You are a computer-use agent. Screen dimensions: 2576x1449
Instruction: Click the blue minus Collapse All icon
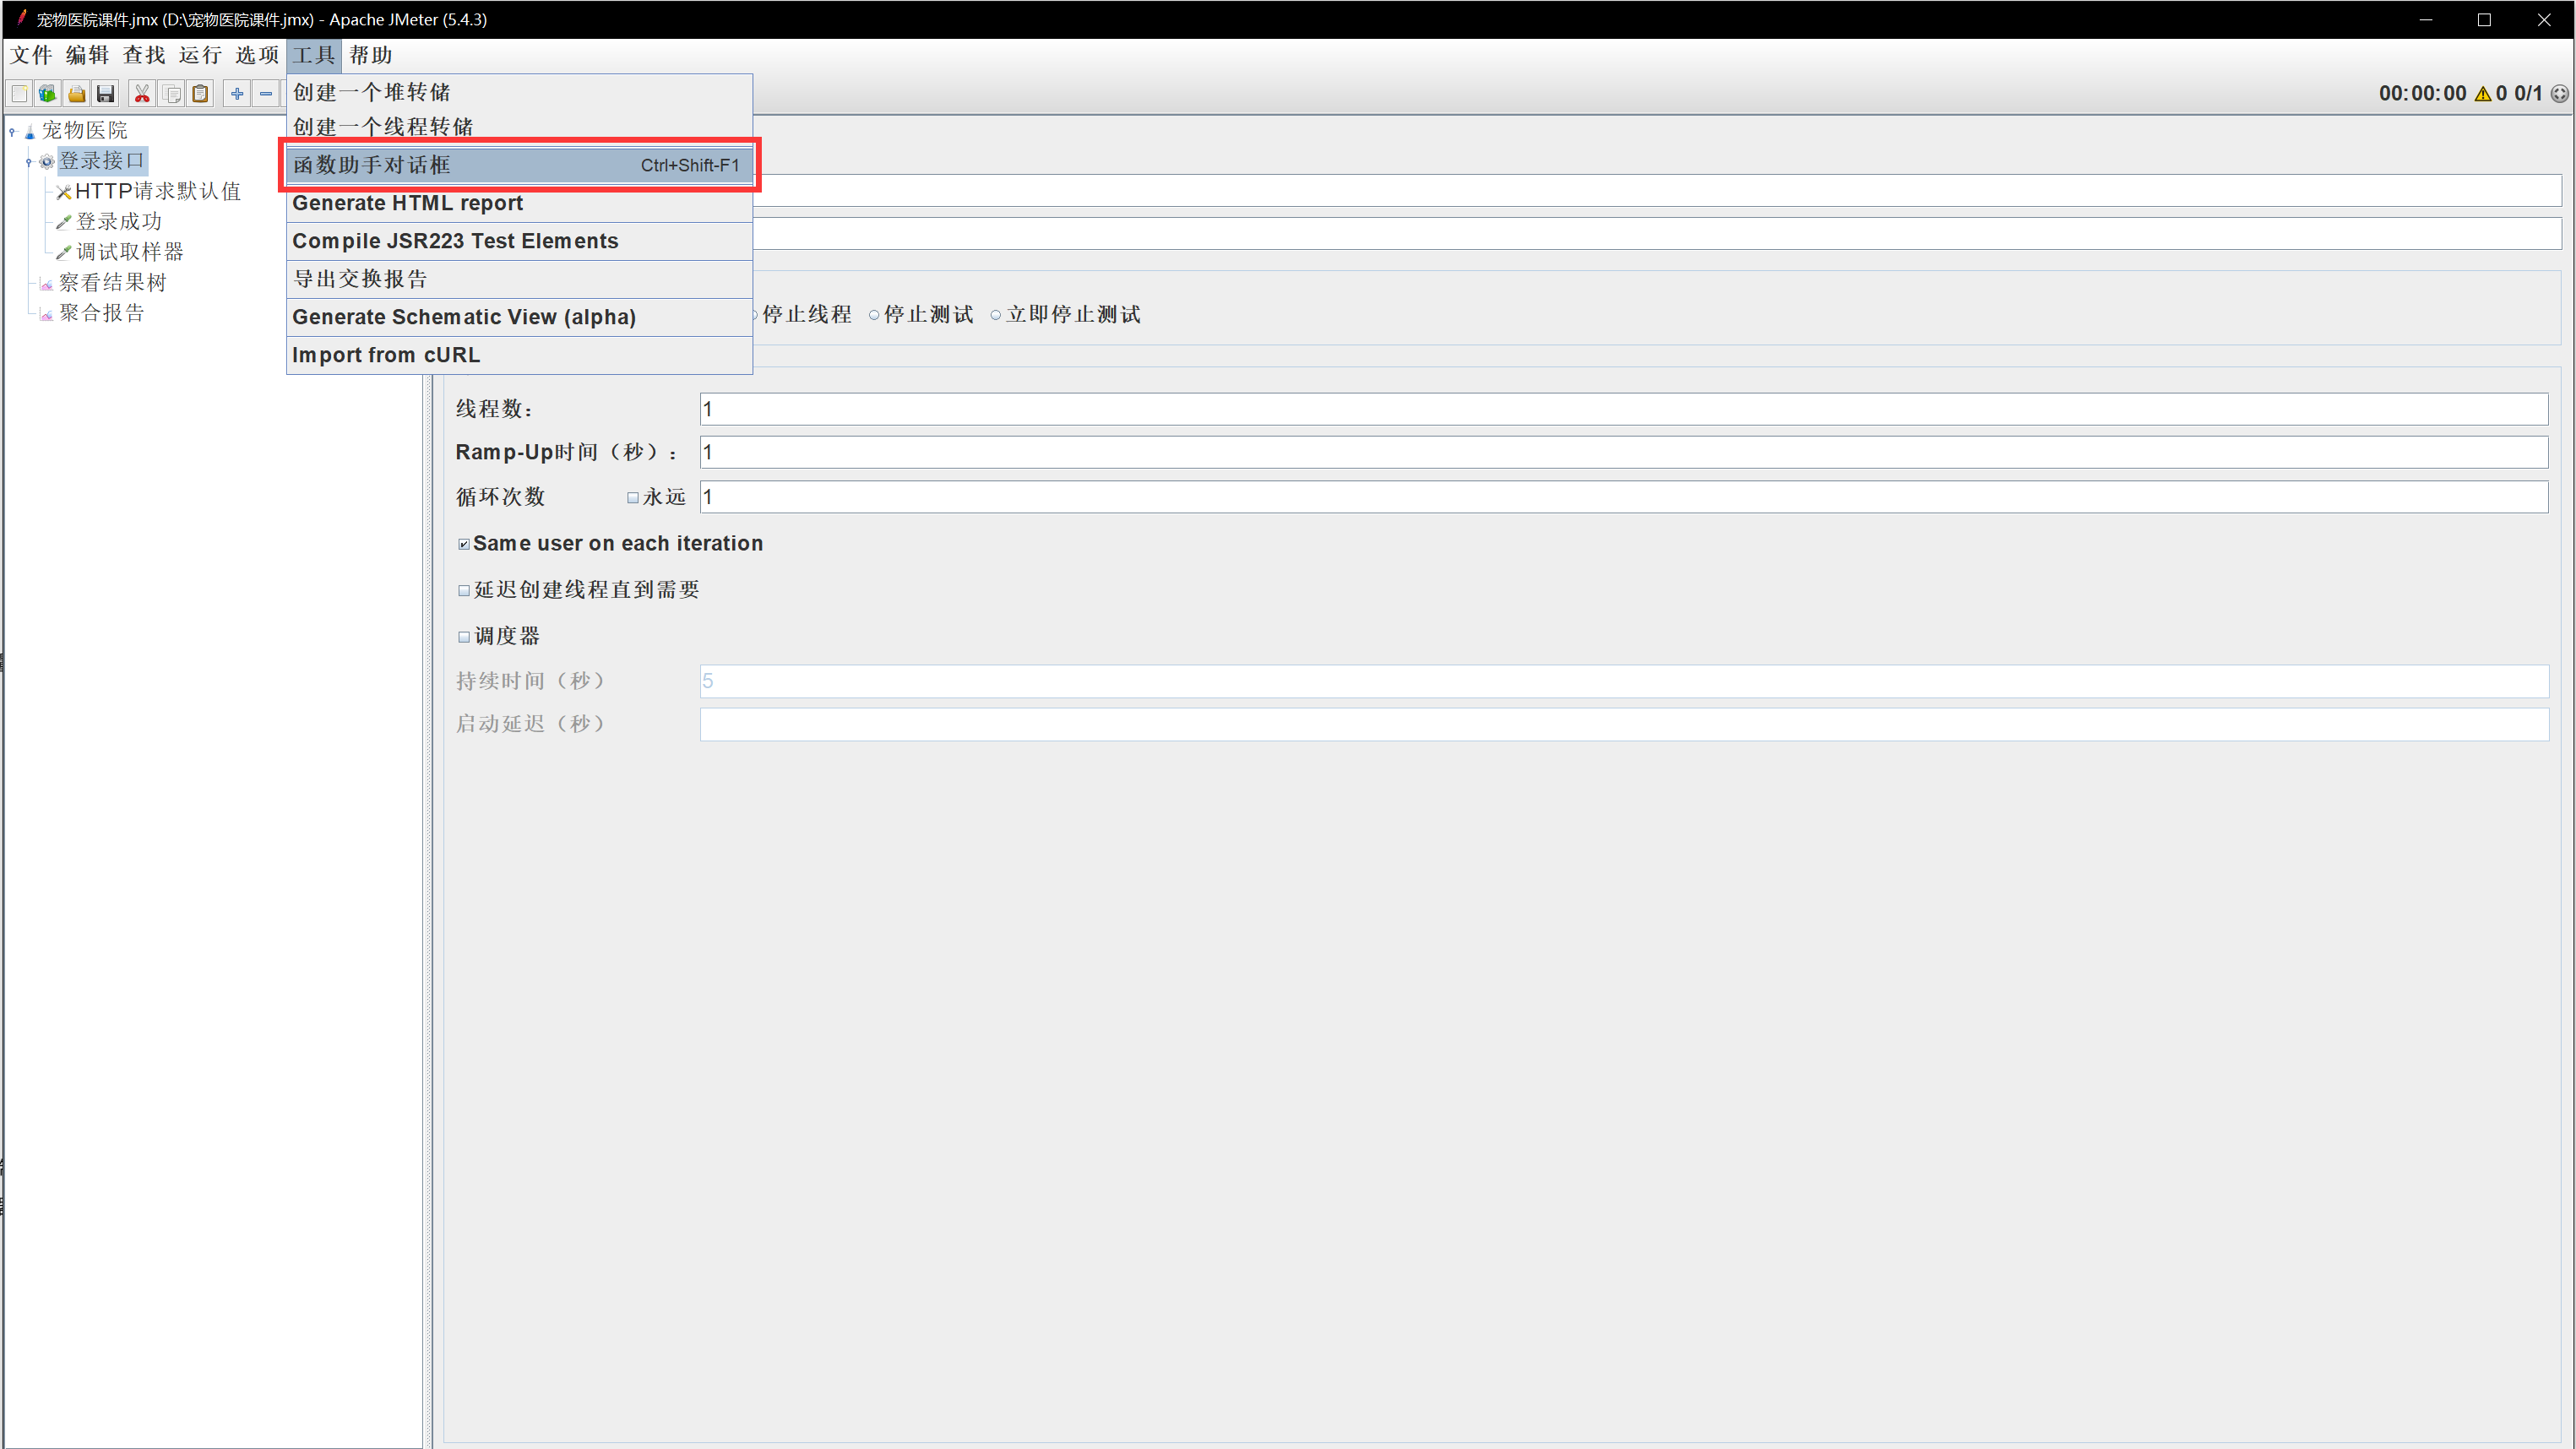pos(266,94)
